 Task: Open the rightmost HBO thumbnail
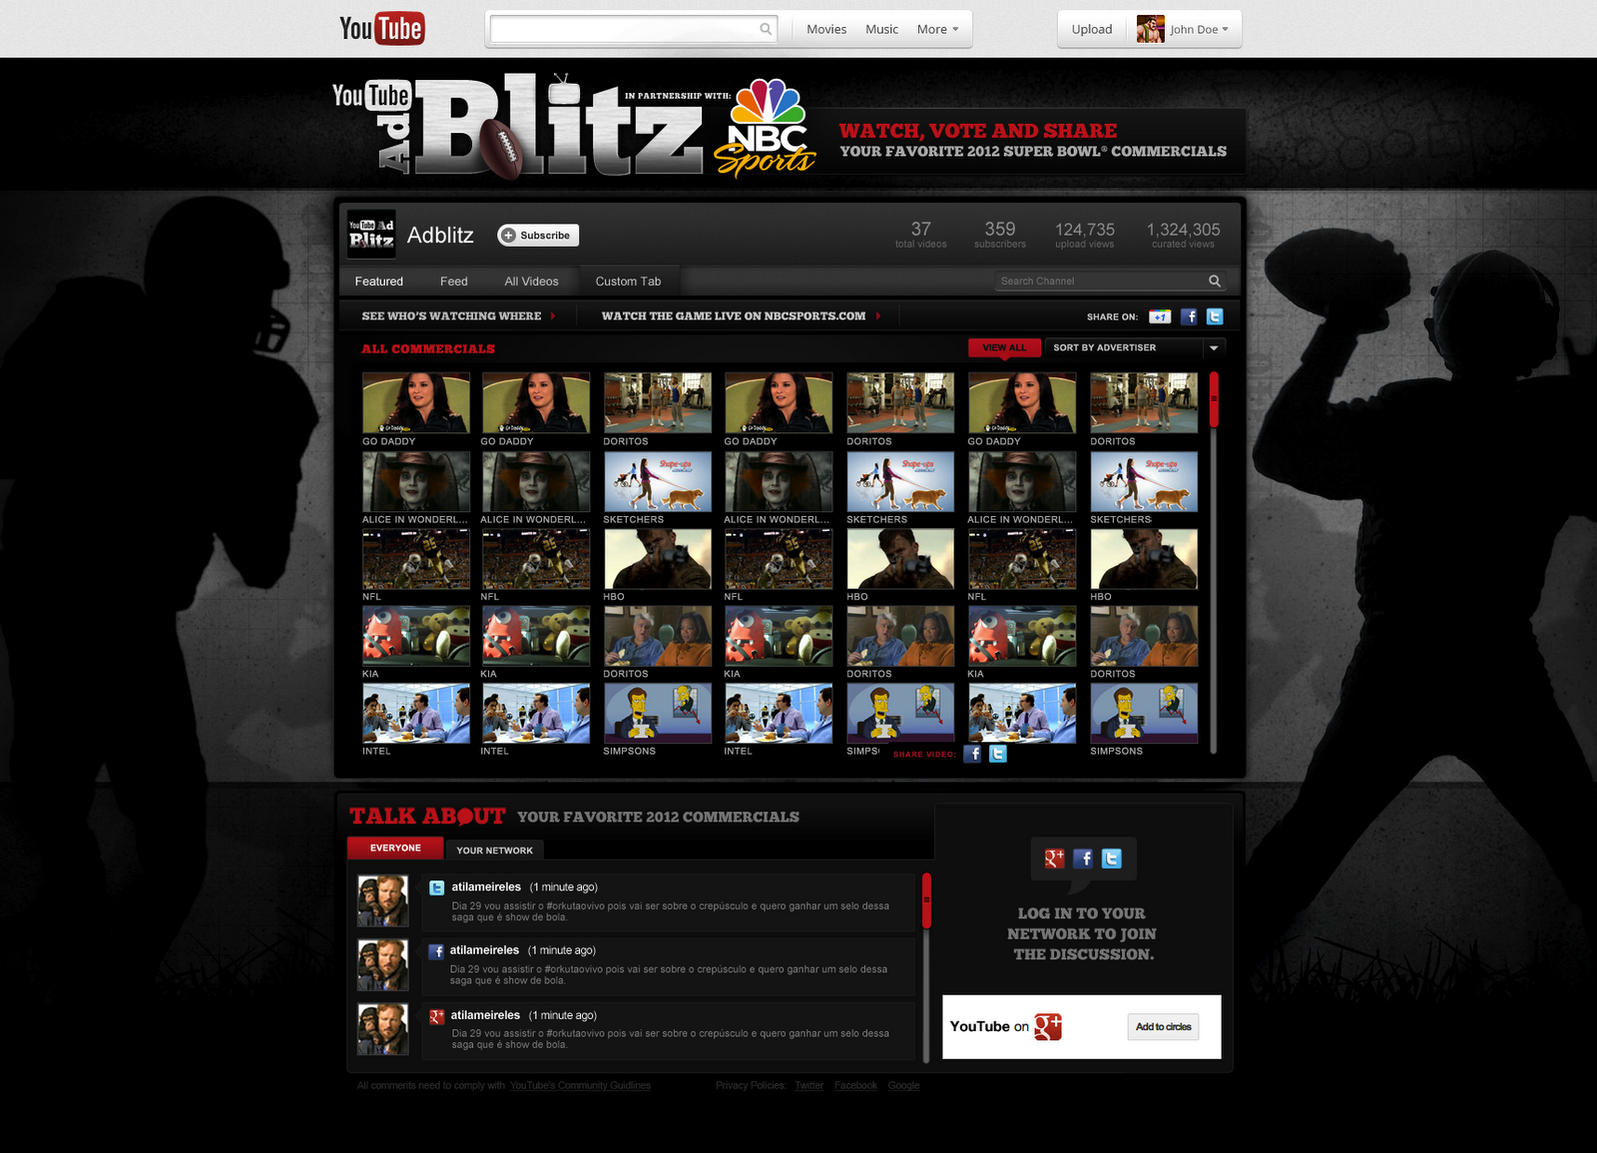pos(1144,559)
